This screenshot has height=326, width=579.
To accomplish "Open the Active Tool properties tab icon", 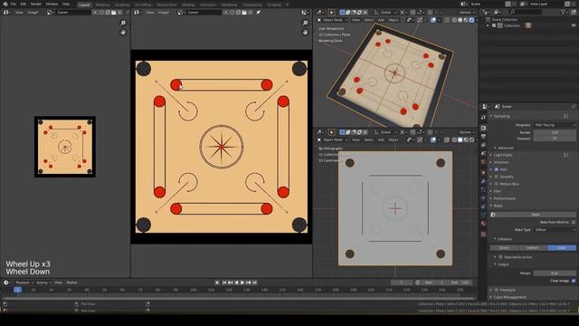I will click(x=483, y=117).
